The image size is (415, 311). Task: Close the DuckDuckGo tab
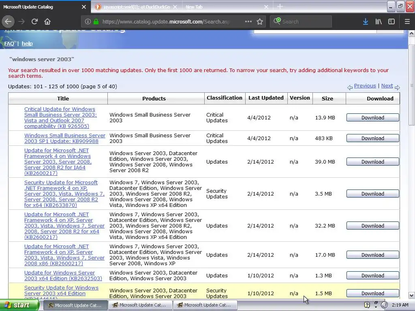point(175,7)
